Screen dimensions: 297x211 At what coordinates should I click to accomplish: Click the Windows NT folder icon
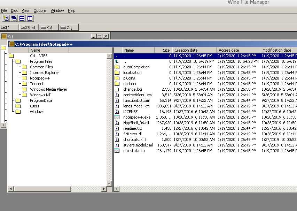tap(24, 95)
